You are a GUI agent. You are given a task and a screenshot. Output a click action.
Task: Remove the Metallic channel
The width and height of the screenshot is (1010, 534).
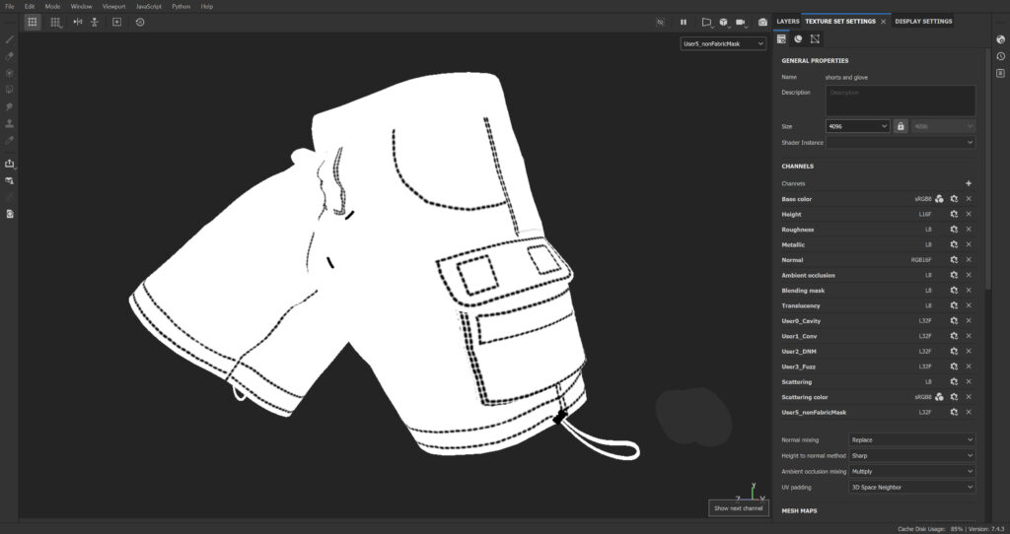tap(969, 244)
